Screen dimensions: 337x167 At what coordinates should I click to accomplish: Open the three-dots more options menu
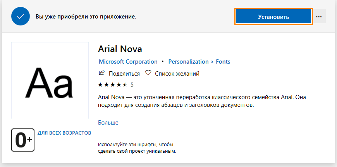click(319, 17)
